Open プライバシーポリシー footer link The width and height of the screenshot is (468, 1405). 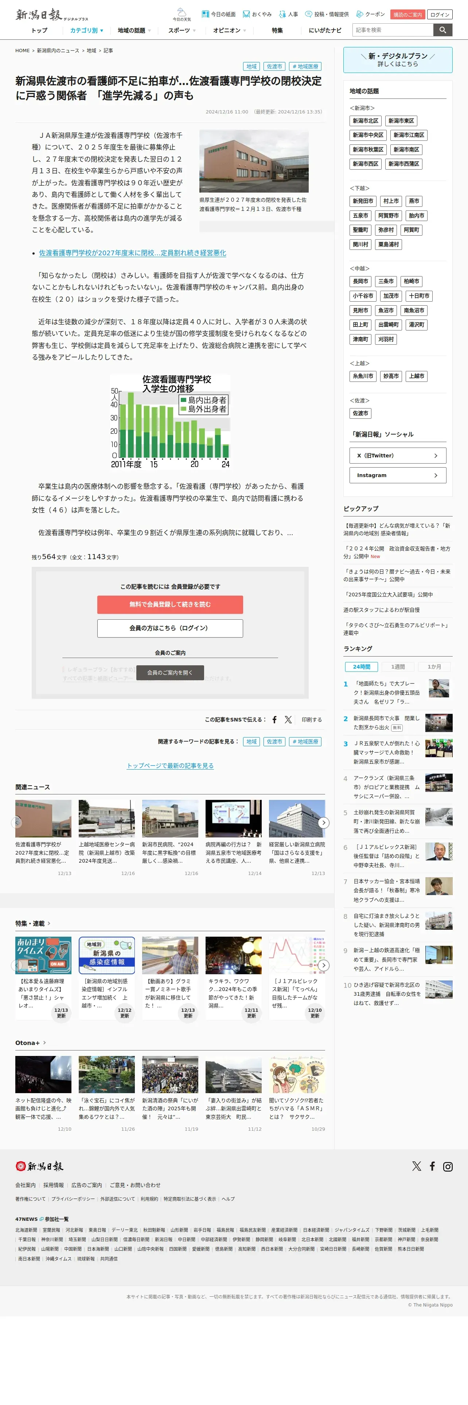tap(73, 1199)
